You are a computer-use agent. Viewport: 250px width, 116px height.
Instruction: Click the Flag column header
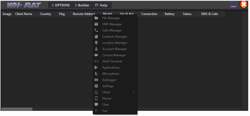point(65,14)
